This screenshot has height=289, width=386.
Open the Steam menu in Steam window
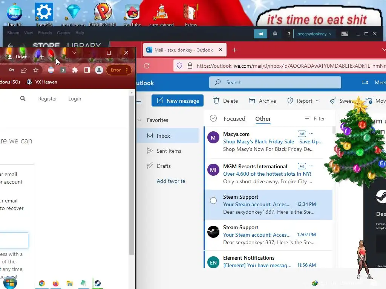(x=13, y=33)
